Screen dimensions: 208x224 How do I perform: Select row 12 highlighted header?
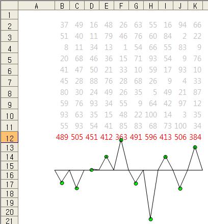click(x=10, y=137)
